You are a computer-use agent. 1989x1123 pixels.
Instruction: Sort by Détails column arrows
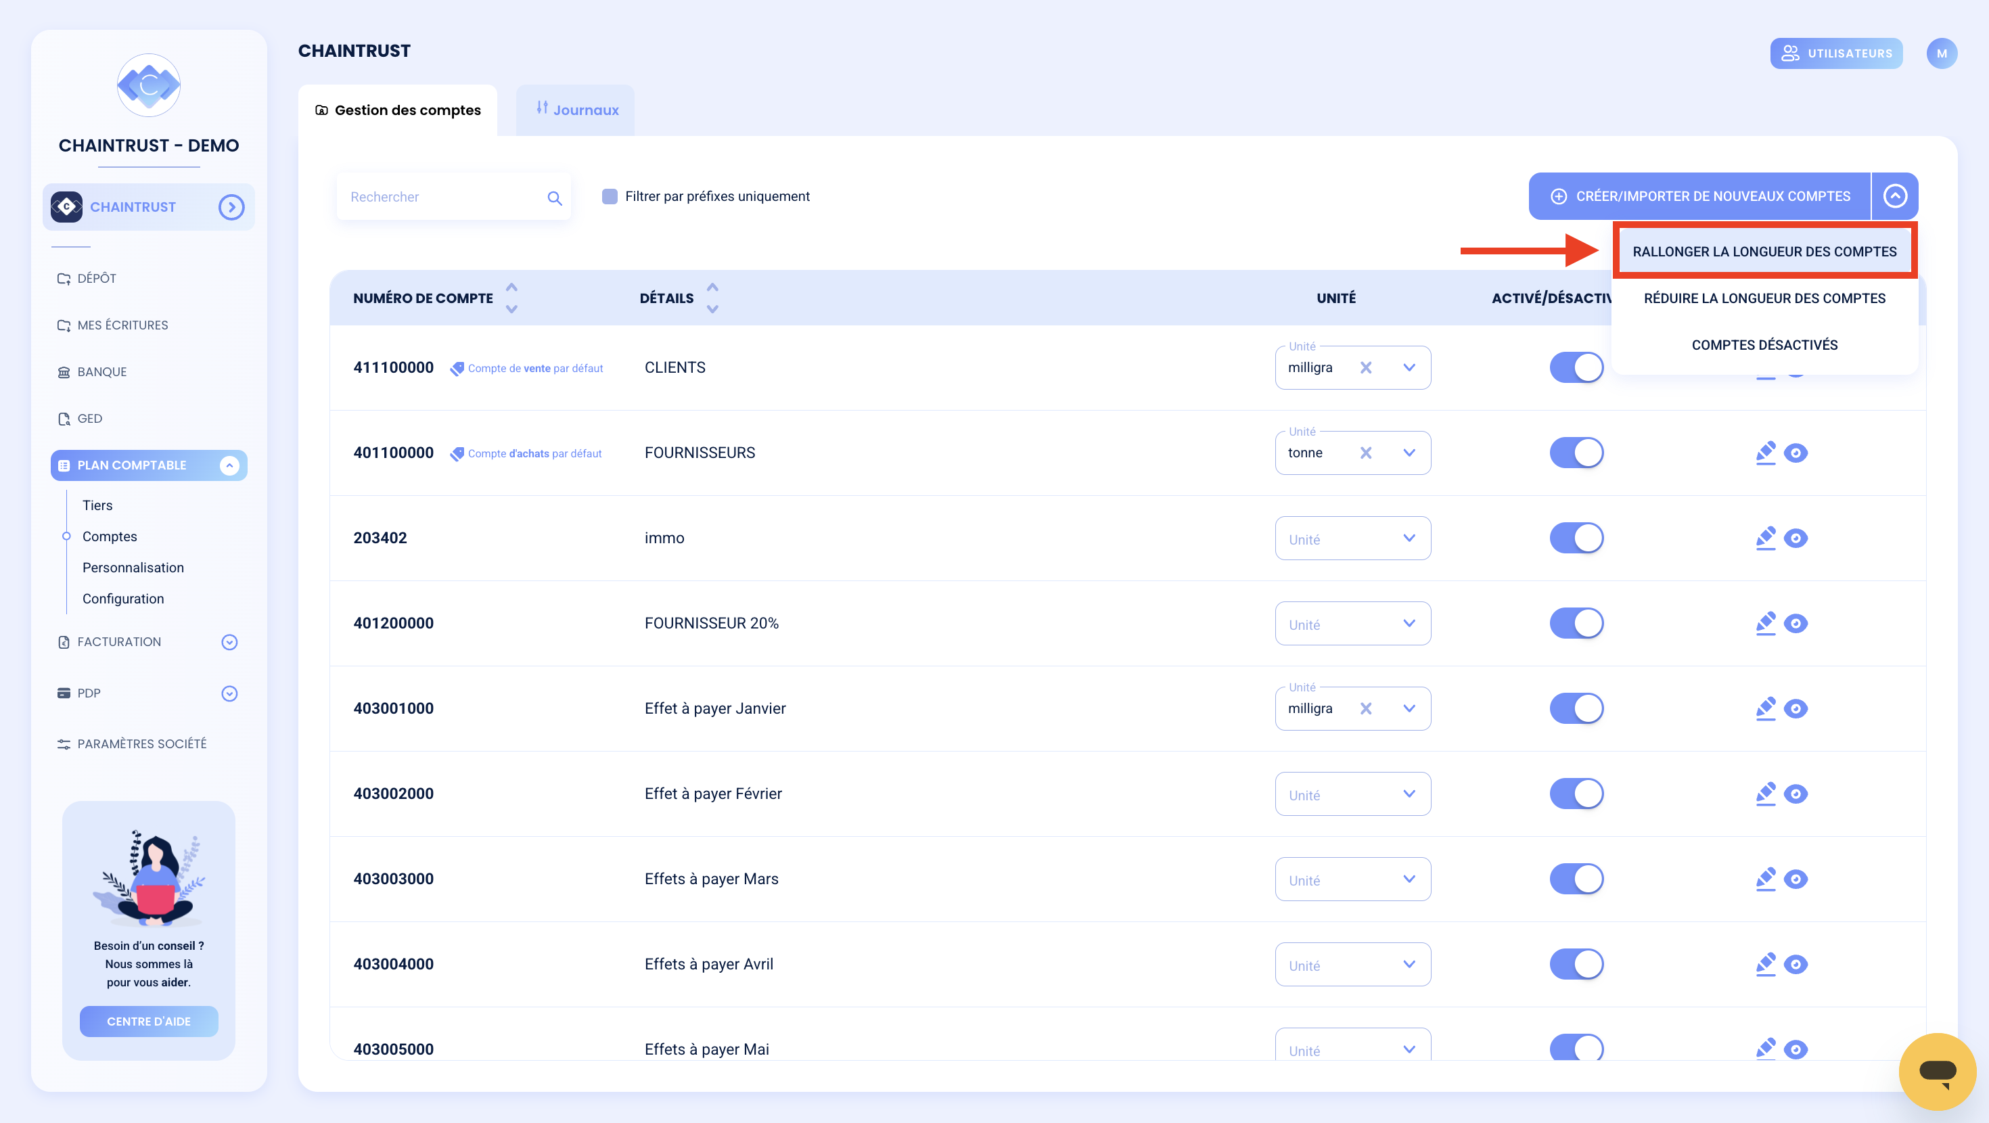(x=712, y=298)
